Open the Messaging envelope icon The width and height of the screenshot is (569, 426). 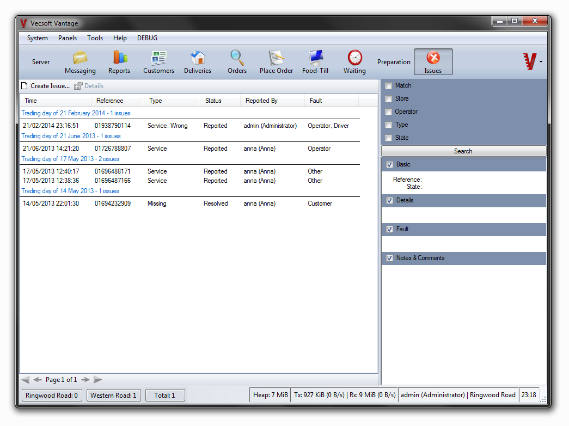[x=80, y=58]
